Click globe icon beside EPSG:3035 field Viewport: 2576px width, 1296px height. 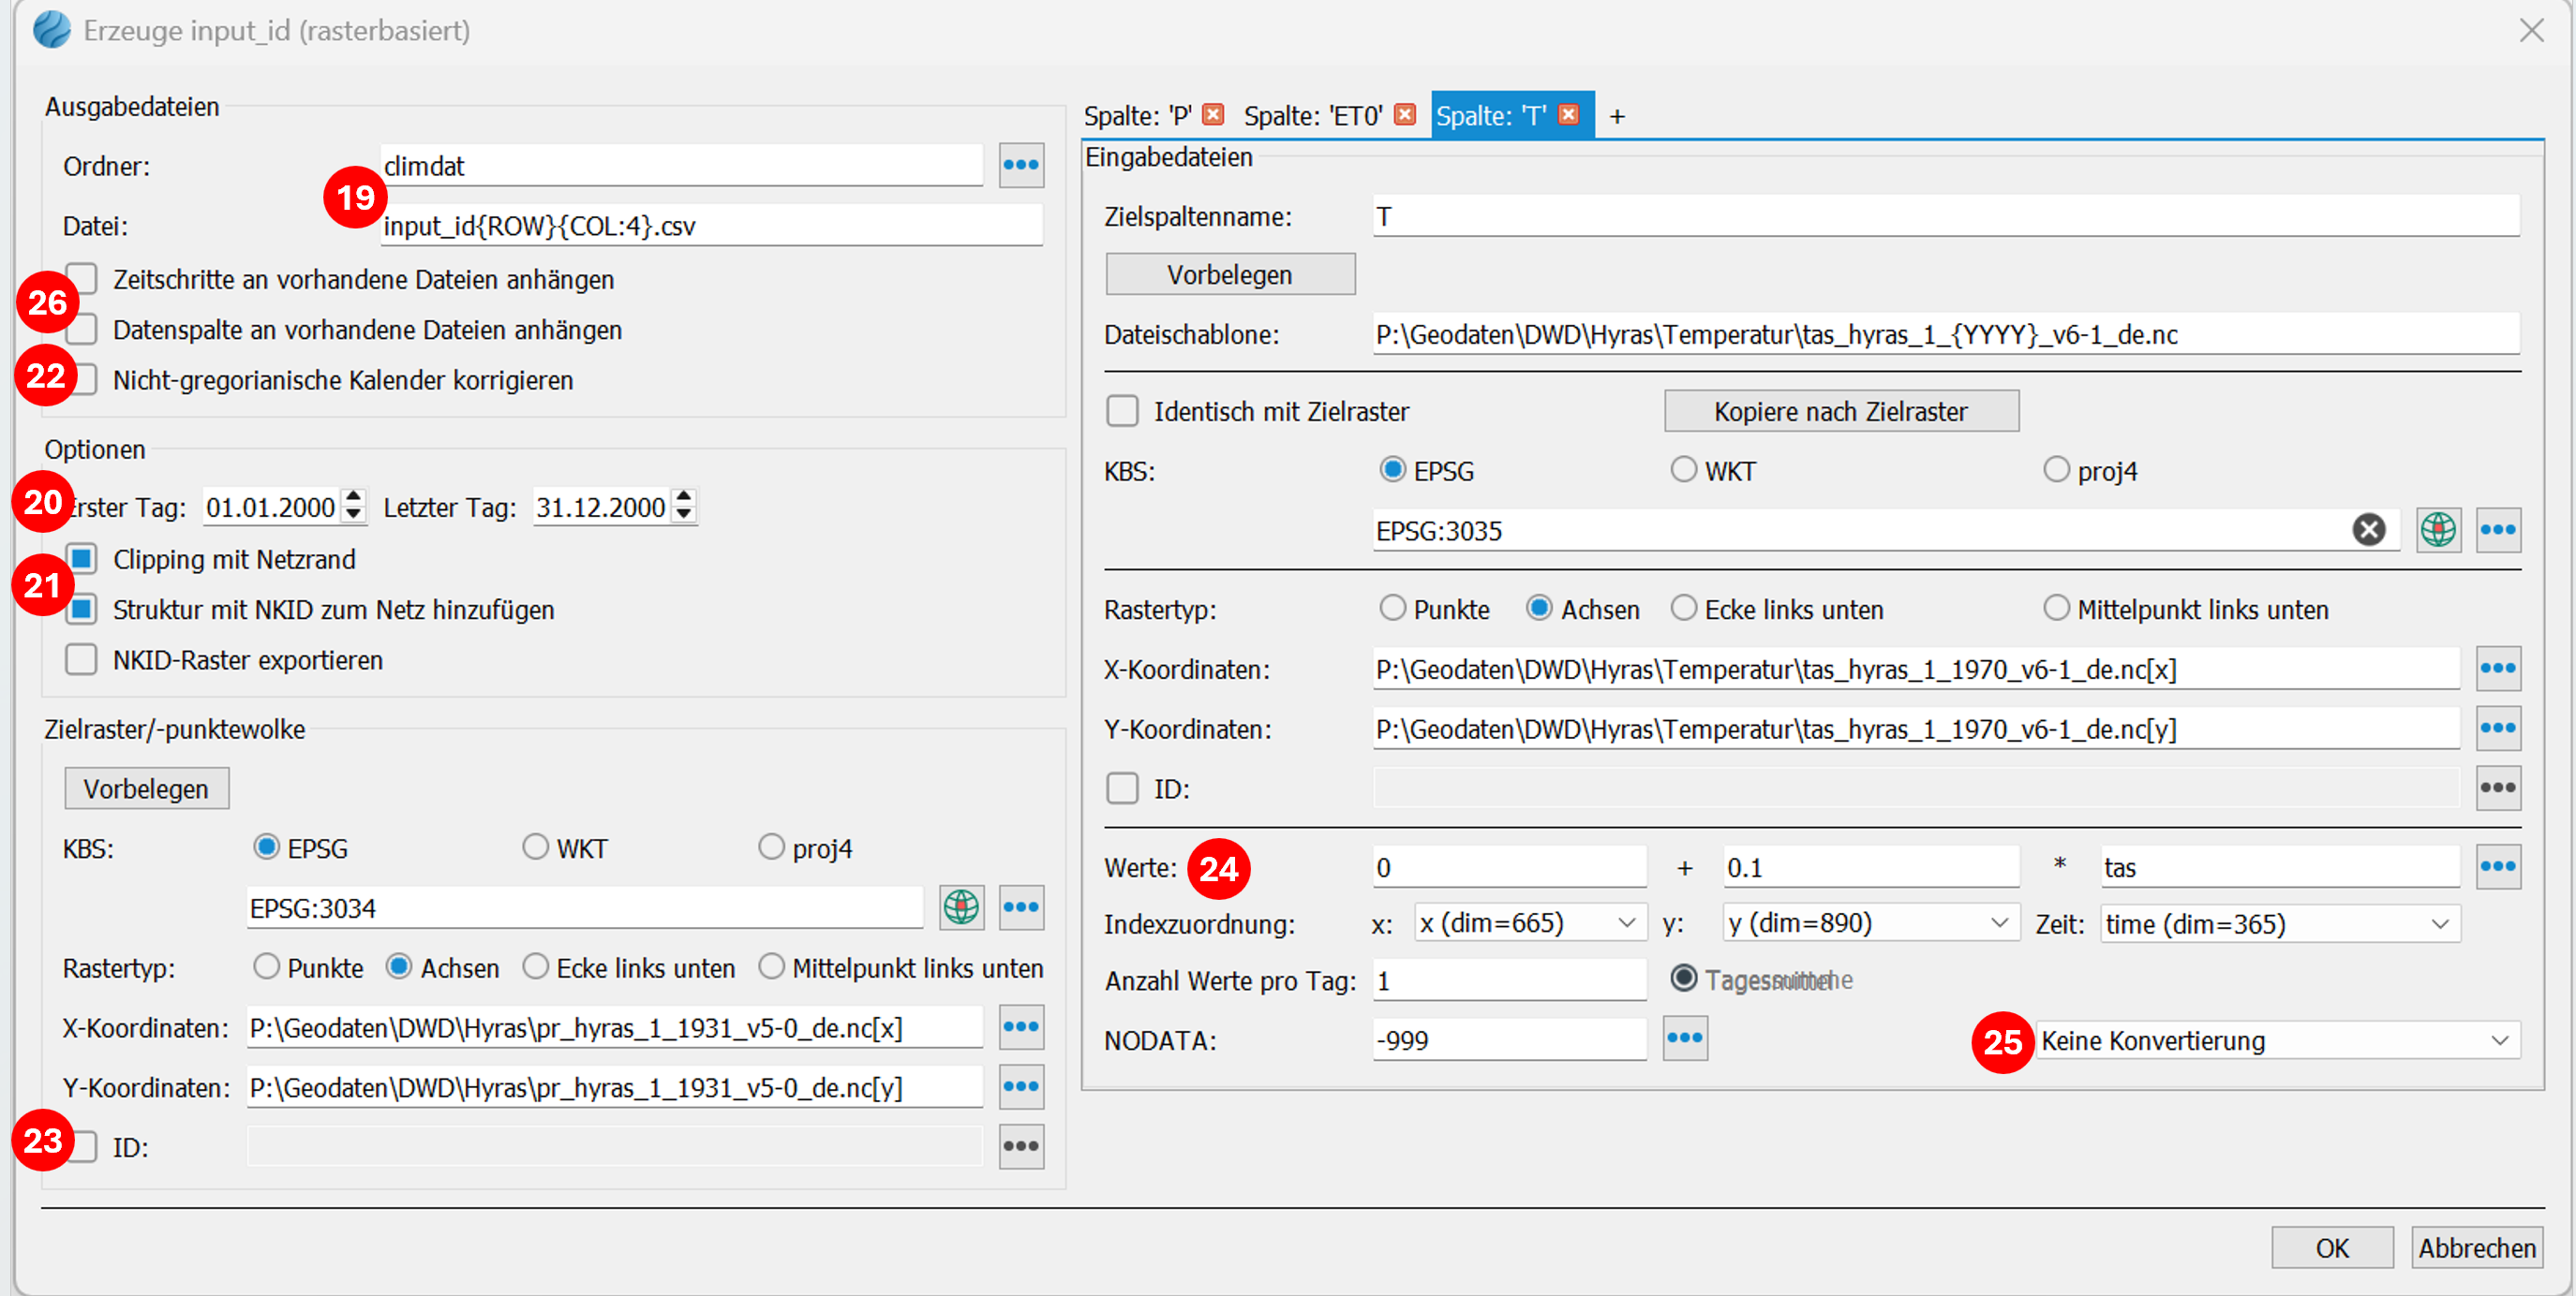coord(2438,530)
